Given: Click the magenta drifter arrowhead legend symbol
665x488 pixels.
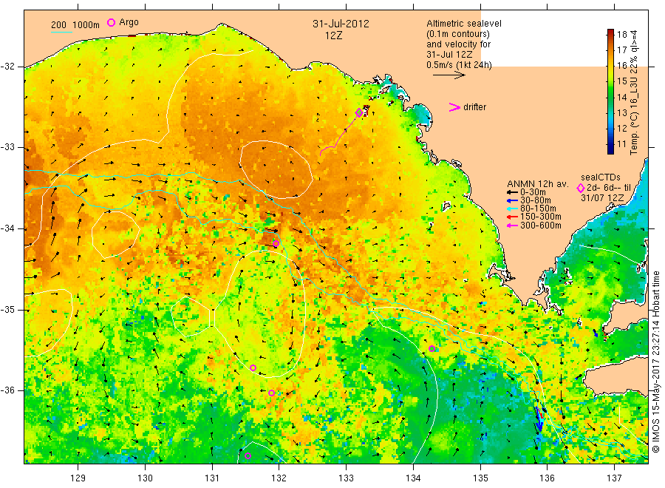Looking at the screenshot, I should point(454,107).
